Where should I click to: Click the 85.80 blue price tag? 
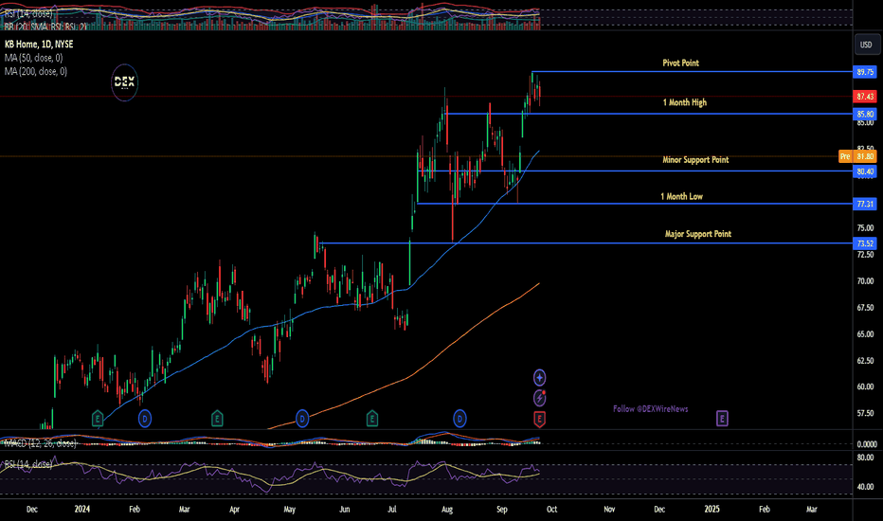coord(865,115)
